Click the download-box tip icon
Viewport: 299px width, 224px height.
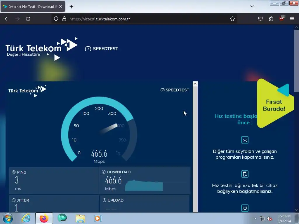point(245,140)
